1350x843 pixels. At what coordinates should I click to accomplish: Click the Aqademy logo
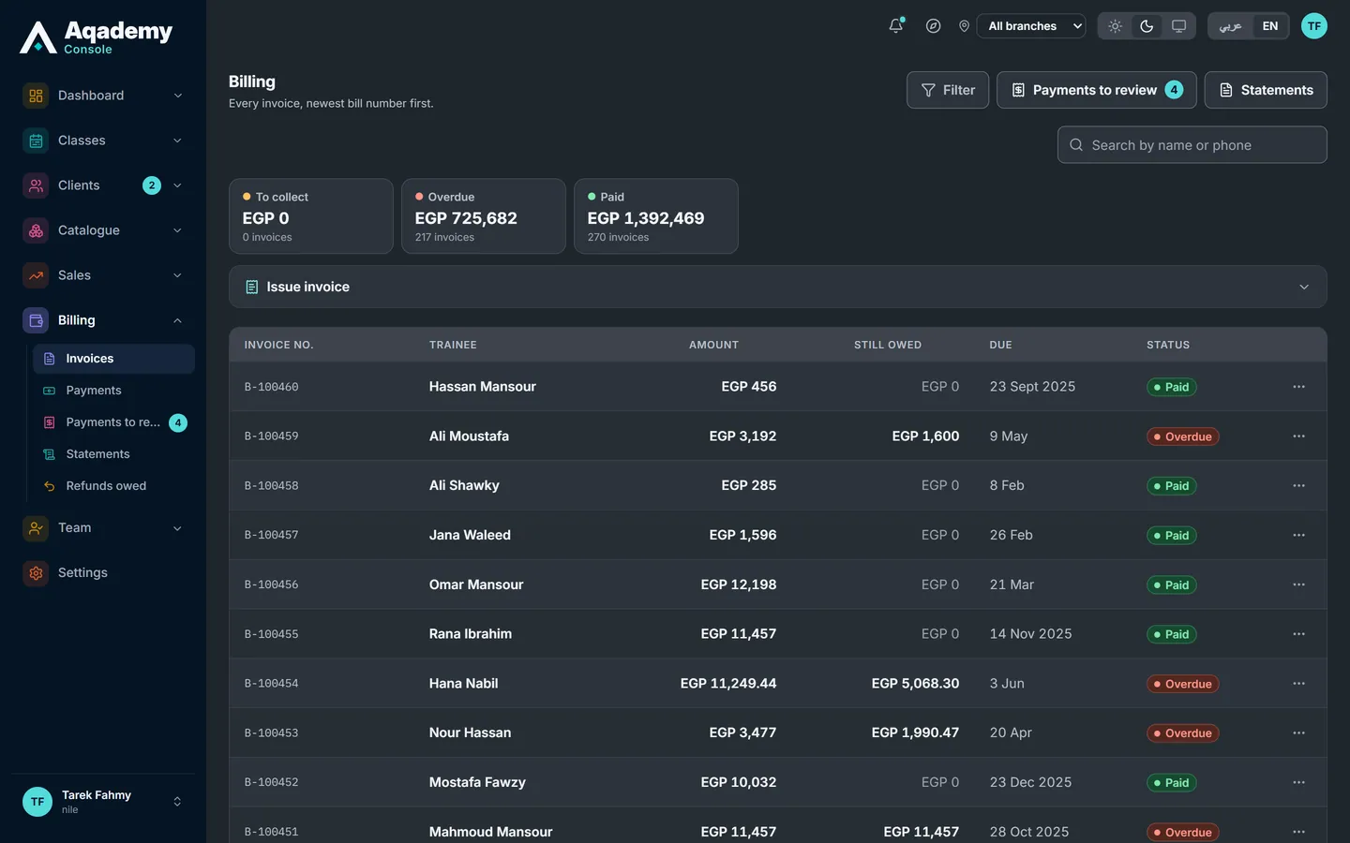click(96, 37)
